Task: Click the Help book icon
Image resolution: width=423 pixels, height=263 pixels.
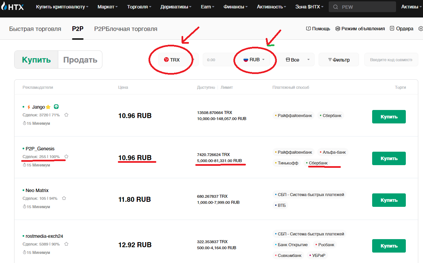Action: point(308,29)
